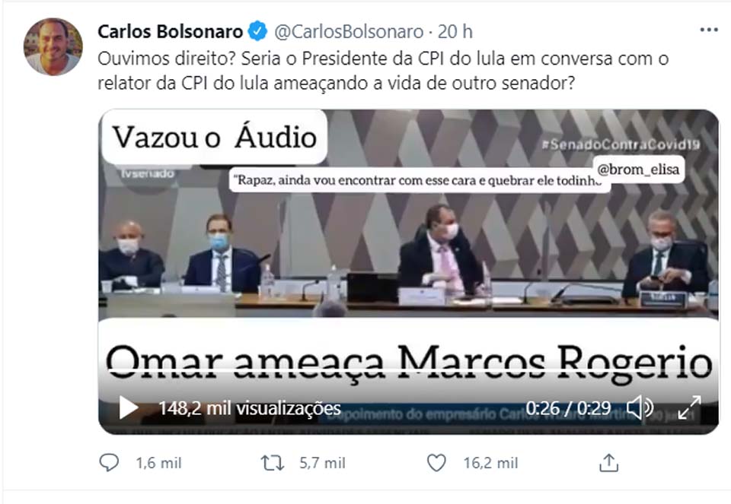Open the share upload icon
731x504 pixels.
tap(608, 463)
